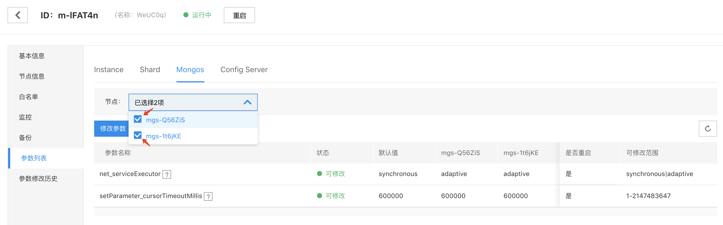Click the instance ID m-IFAT4n title
723x225 pixels.
tap(69, 15)
